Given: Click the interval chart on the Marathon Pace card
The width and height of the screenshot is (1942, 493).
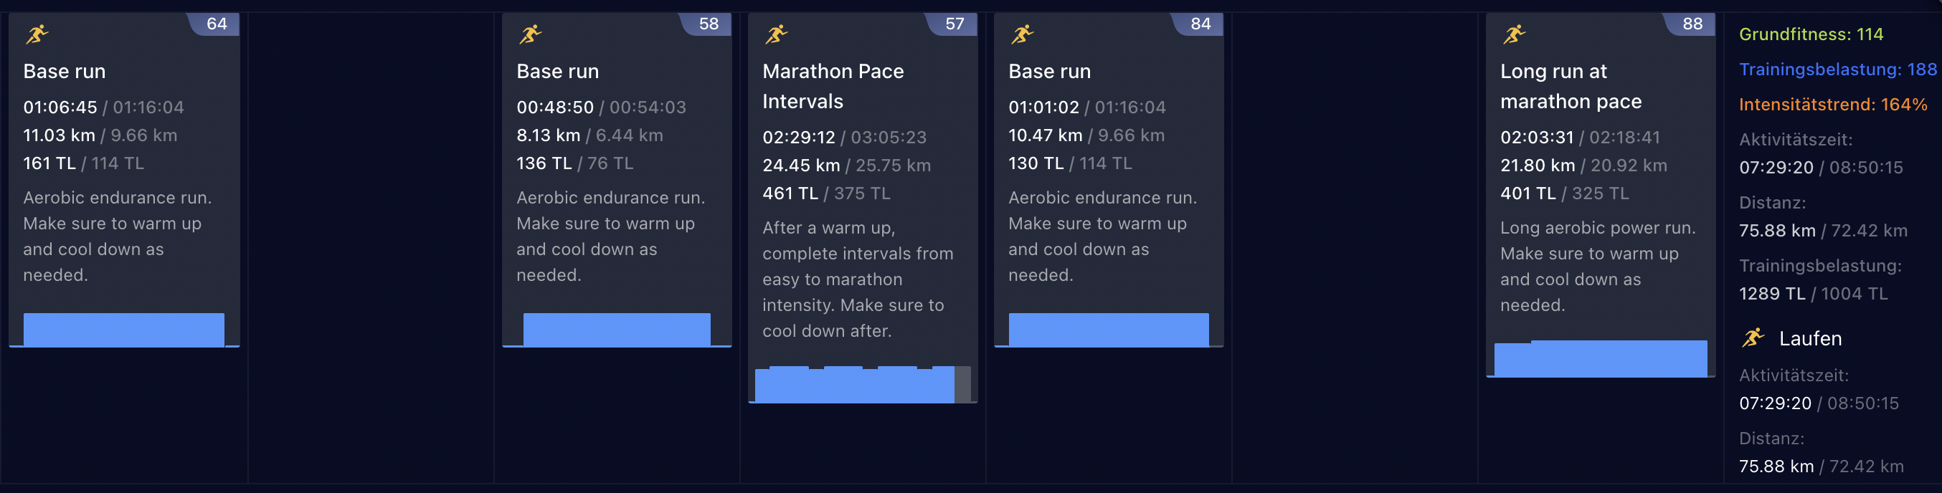Looking at the screenshot, I should click(863, 385).
